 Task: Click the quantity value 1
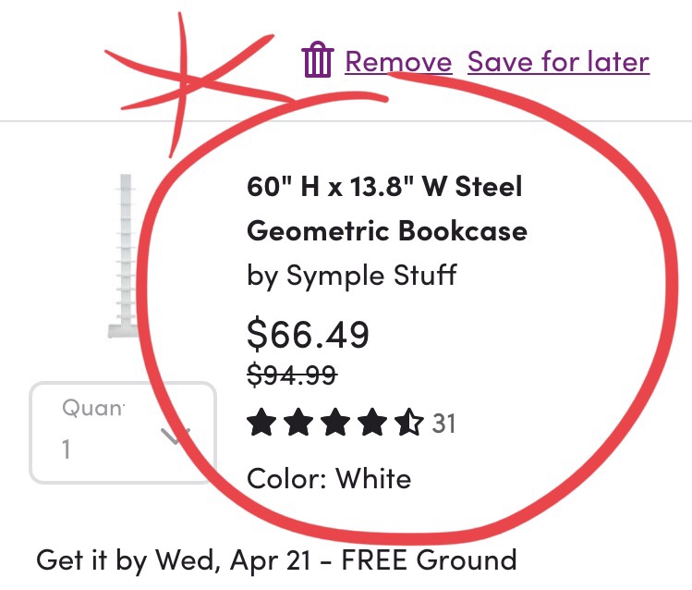pos(66,450)
